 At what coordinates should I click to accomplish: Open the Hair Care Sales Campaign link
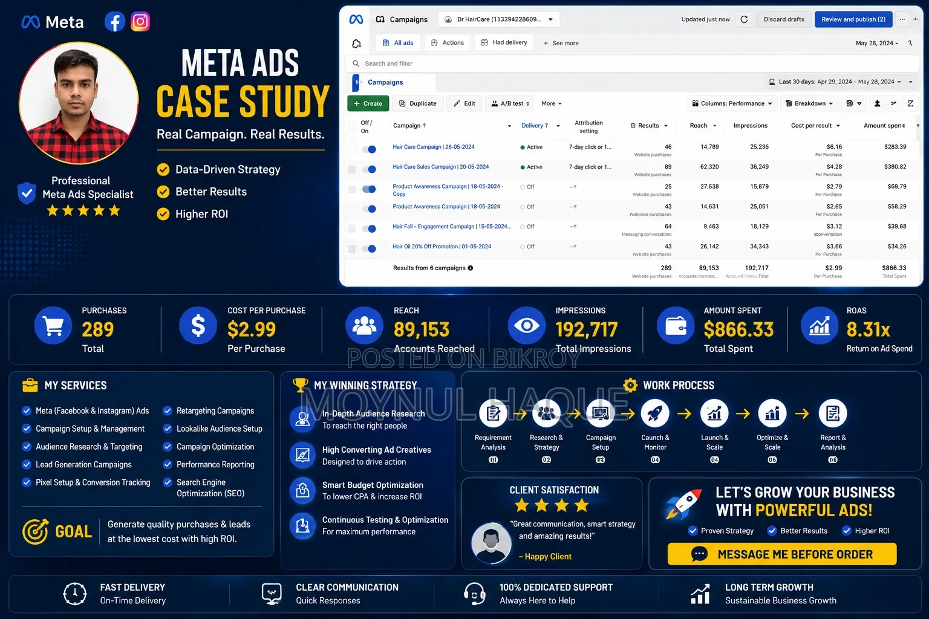[x=441, y=167]
